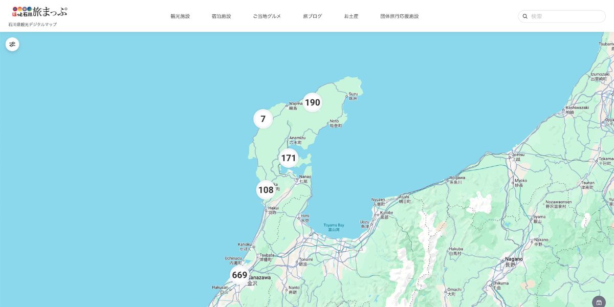The height and width of the screenshot is (307, 614).
Task: Click the ほっと石川 旅まっぷ logo
Action: tap(40, 11)
